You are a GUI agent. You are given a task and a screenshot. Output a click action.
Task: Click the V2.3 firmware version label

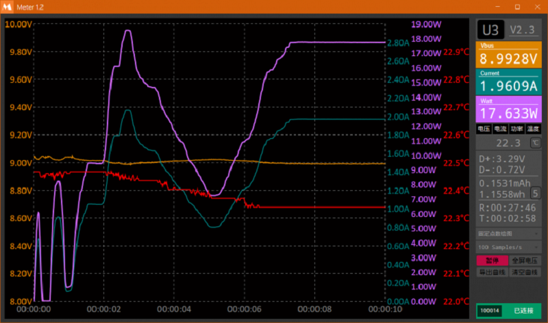tap(524, 30)
